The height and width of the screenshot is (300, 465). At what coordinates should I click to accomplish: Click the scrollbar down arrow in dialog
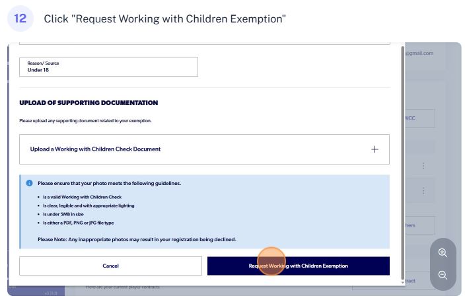[x=403, y=282]
